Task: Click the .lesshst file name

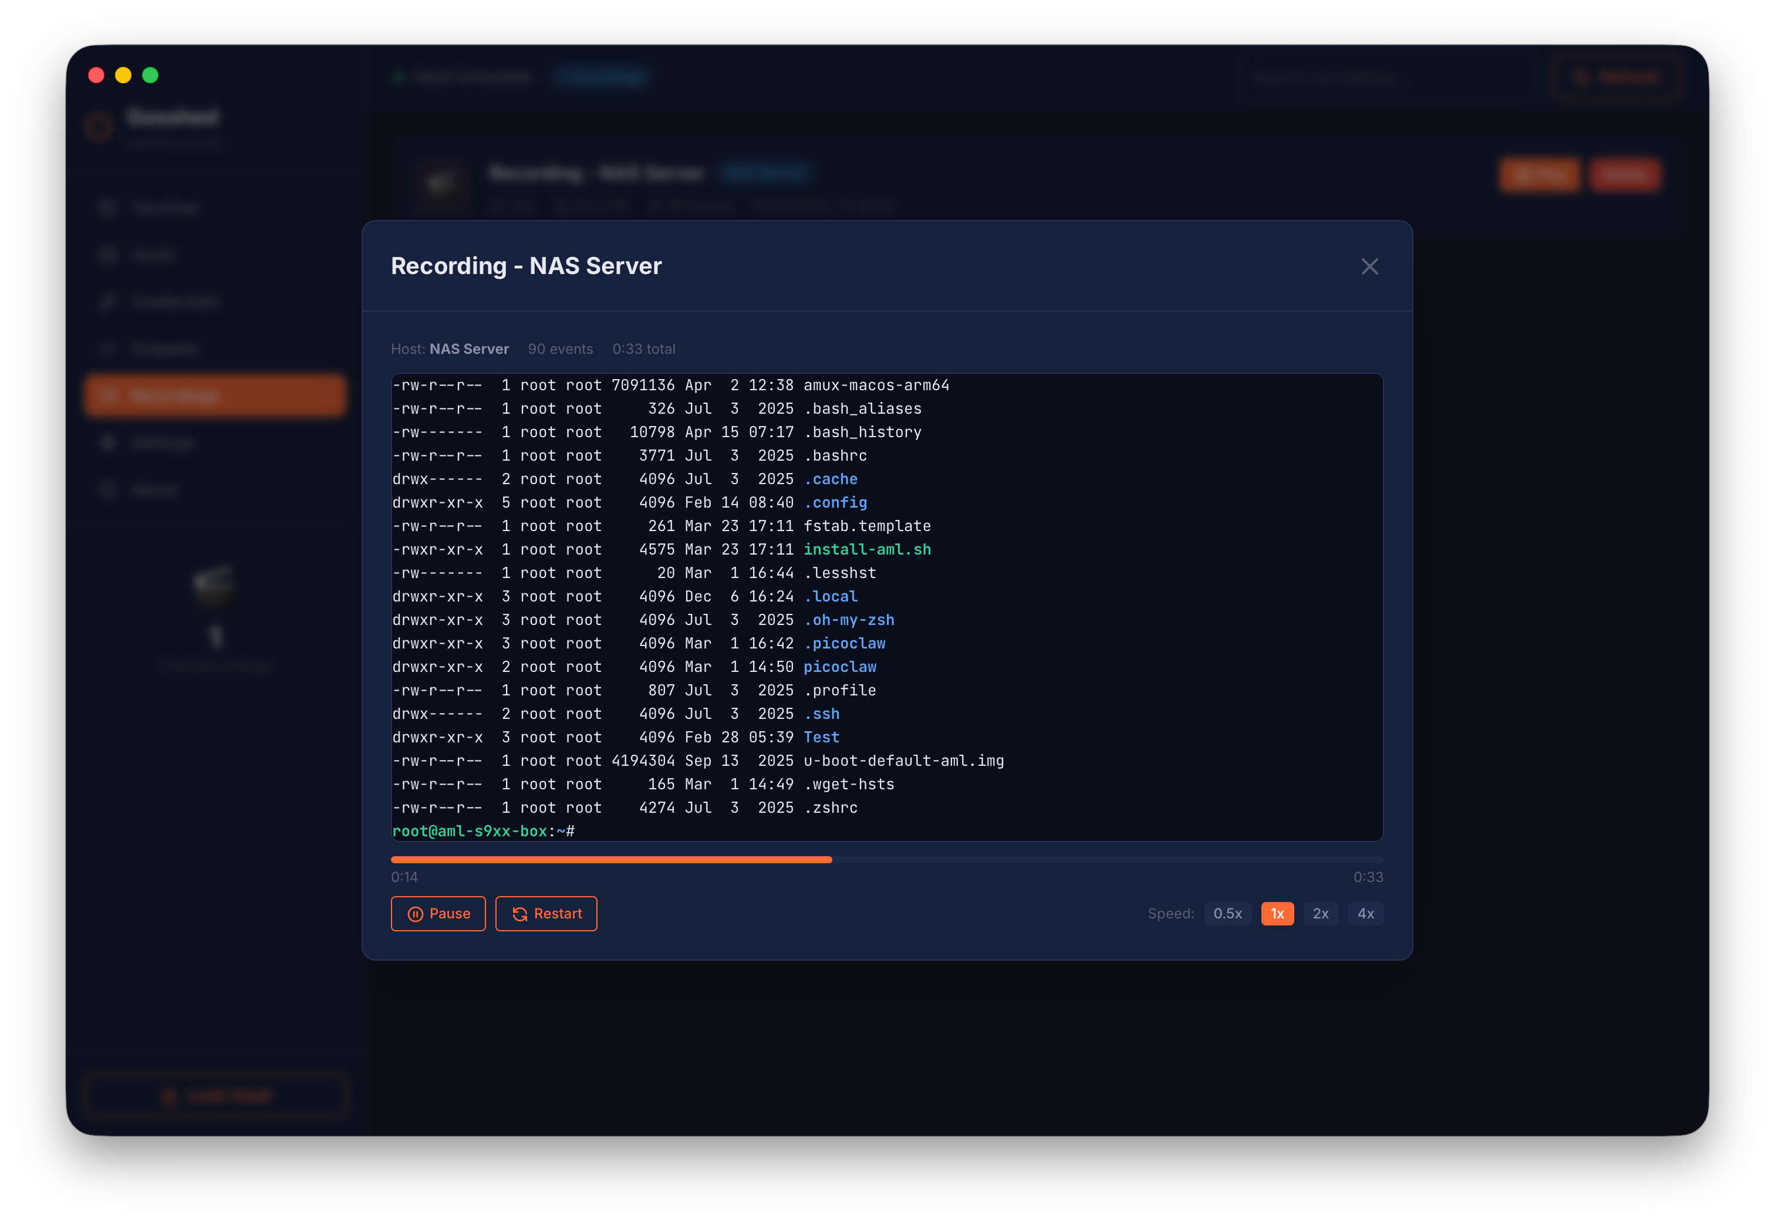Action: (839, 572)
